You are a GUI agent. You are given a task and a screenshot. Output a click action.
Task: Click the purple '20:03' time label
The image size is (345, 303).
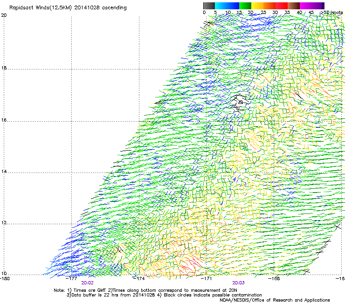tap(239, 283)
